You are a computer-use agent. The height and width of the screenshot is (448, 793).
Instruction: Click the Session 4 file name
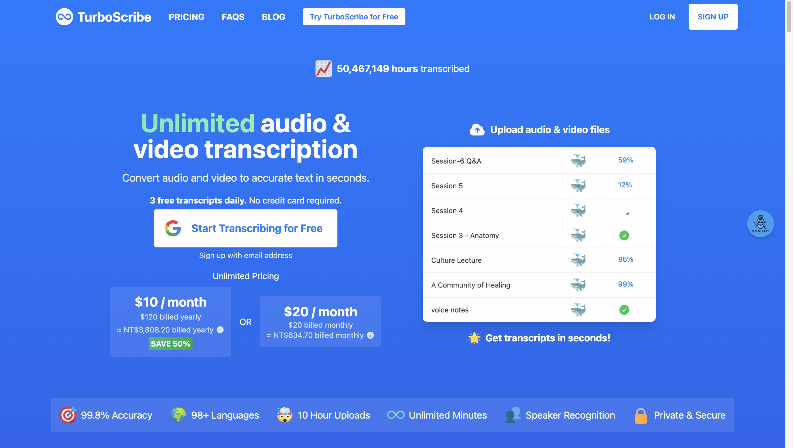tap(447, 211)
